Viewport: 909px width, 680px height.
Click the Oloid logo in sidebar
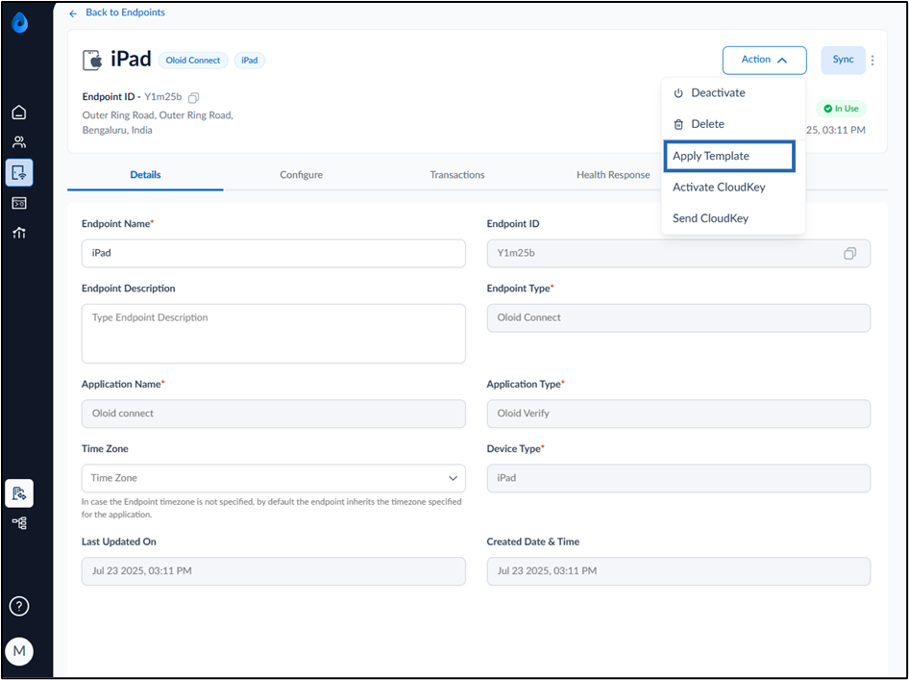click(19, 23)
